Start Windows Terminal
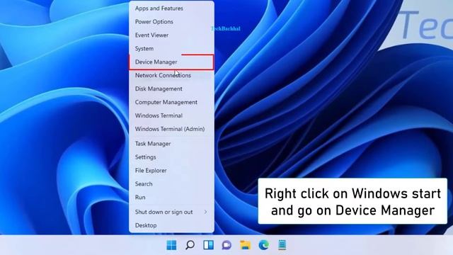The width and height of the screenshot is (453, 255). point(171,115)
